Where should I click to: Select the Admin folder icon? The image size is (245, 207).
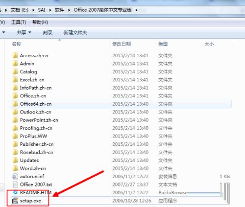point(15,64)
